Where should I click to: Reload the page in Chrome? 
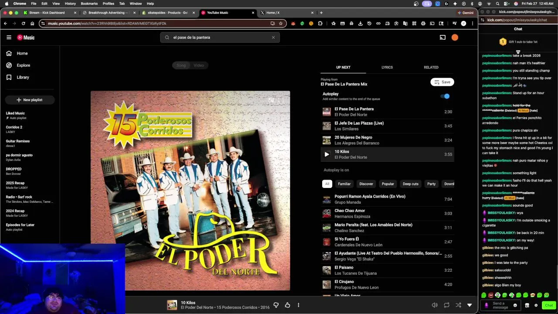(23, 24)
